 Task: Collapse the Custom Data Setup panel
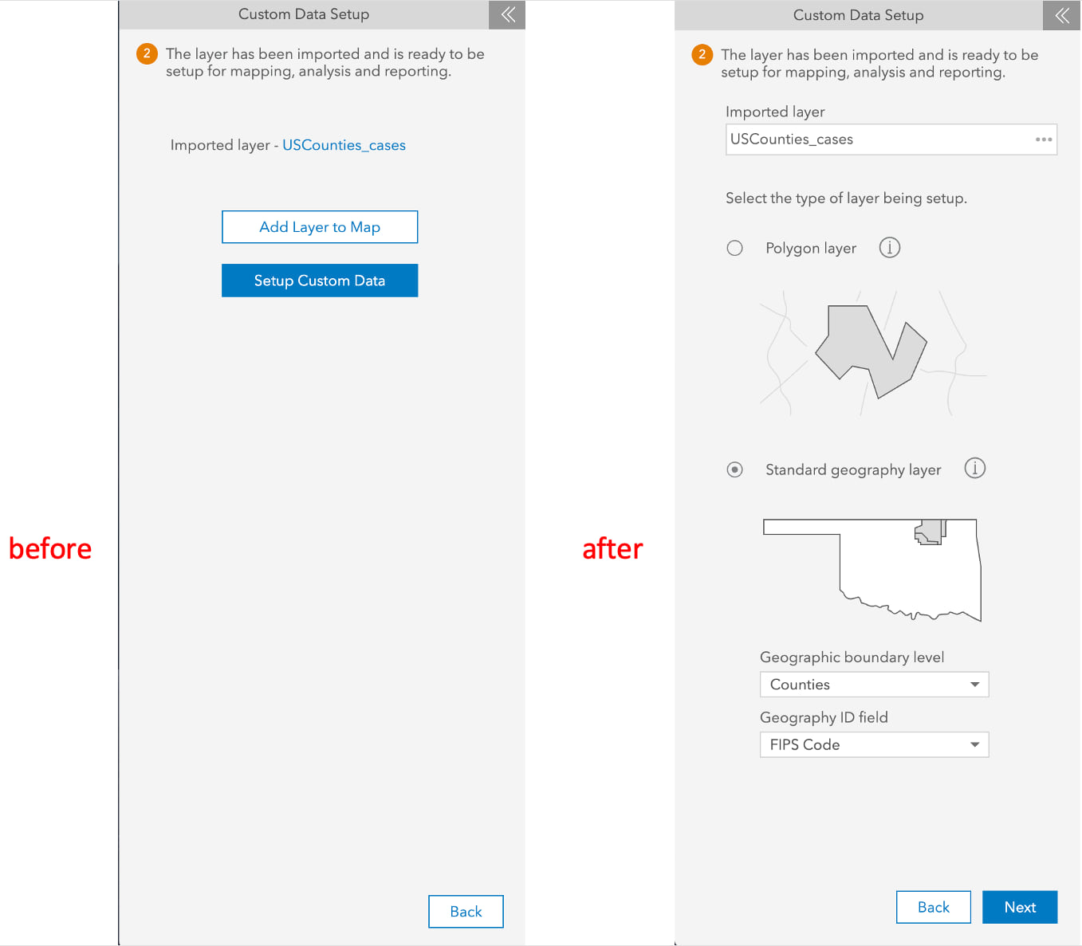507,14
